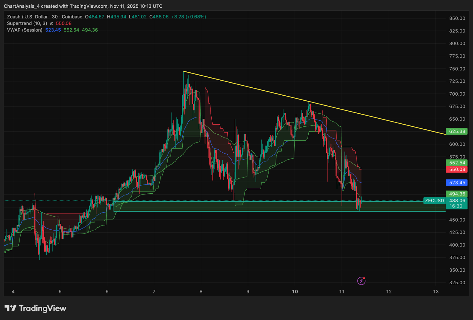Select the red 550.08 Supertrend price label
Image resolution: width=473 pixels, height=320 pixels.
coord(457,169)
